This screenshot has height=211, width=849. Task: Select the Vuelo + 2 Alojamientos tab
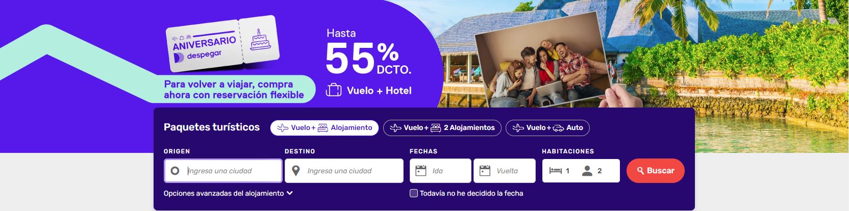442,127
